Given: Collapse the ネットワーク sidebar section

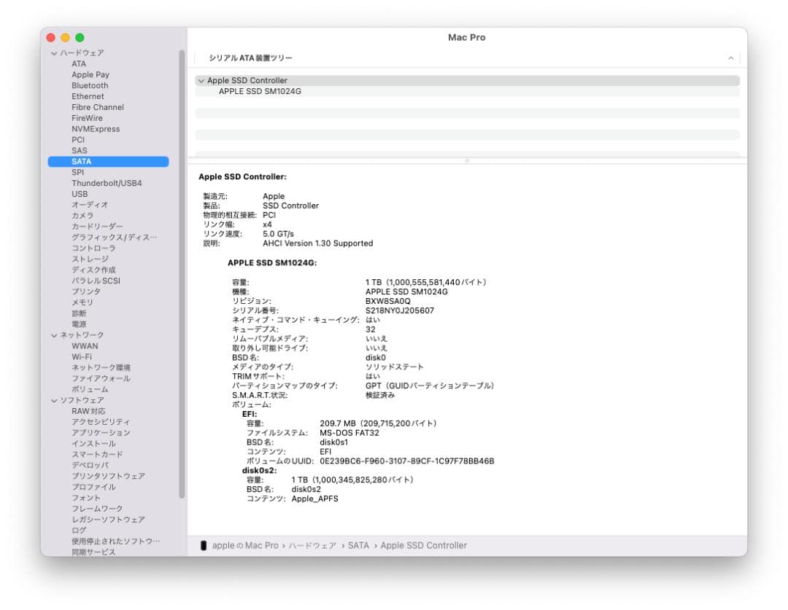Looking at the screenshot, I should click(54, 335).
